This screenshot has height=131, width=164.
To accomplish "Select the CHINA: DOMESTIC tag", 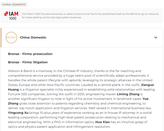I will click(x=14, y=4).
